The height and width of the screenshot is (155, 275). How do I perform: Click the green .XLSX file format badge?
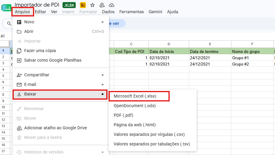pos(69,5)
